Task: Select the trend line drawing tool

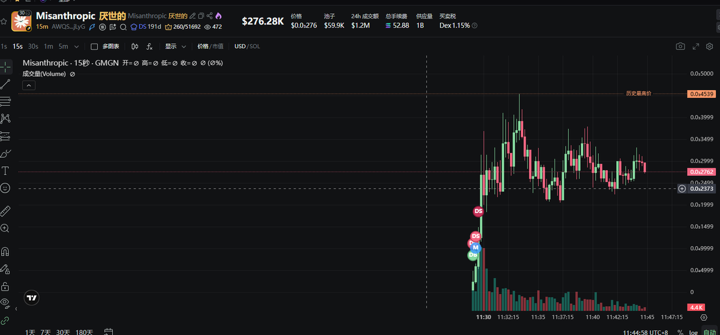Action: [5, 84]
